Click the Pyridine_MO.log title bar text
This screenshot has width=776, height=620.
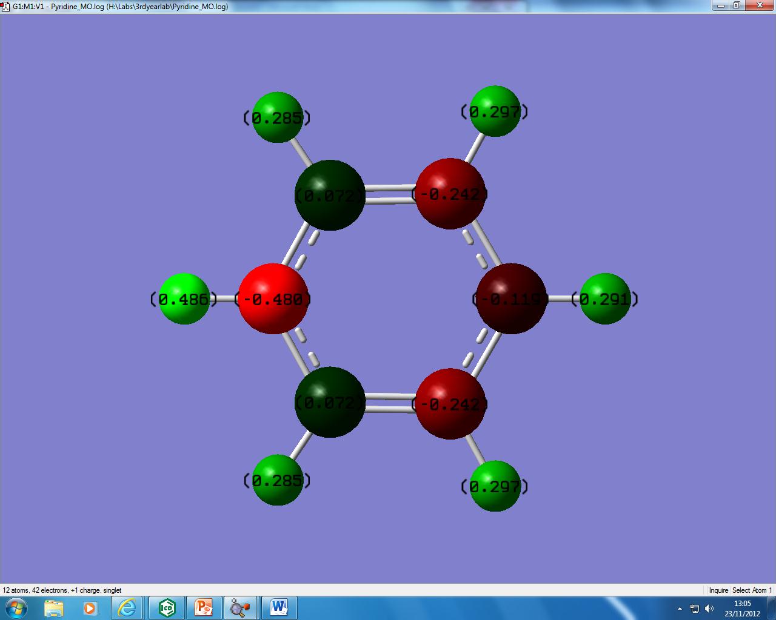[x=120, y=7]
